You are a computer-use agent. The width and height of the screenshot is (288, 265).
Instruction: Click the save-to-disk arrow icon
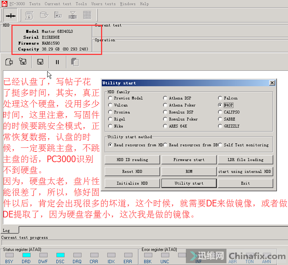pyautogui.click(x=23, y=61)
